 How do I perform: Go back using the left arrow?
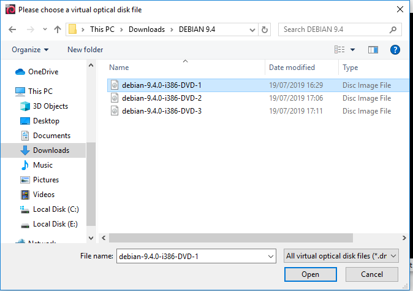click(x=12, y=29)
